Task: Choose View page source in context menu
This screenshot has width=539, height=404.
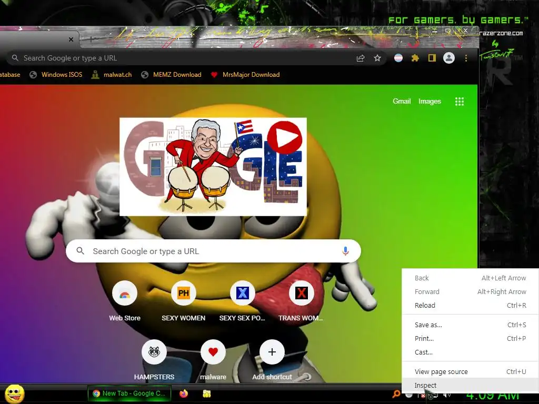Action: tap(470, 371)
